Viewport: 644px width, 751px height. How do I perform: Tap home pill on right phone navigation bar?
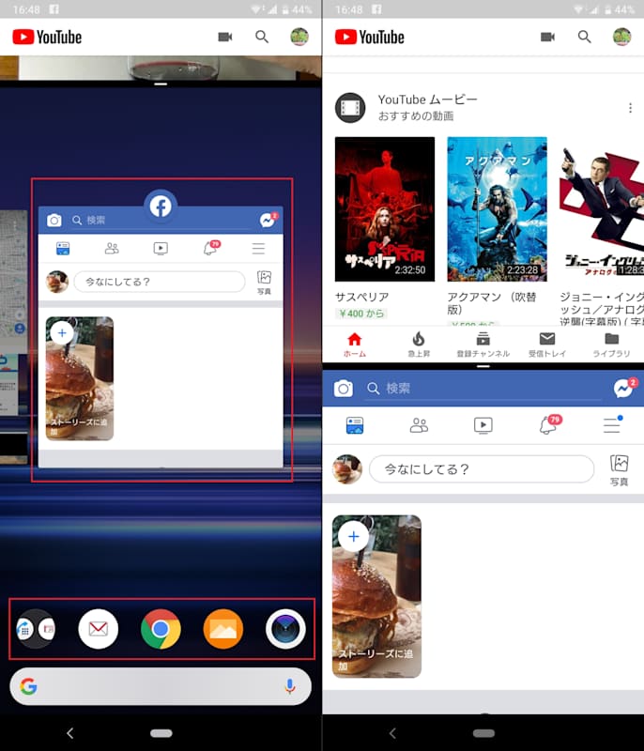click(483, 733)
